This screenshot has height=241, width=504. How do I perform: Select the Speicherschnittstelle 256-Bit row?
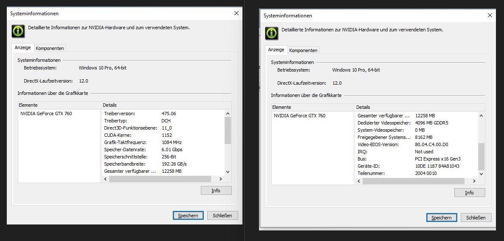click(163, 157)
